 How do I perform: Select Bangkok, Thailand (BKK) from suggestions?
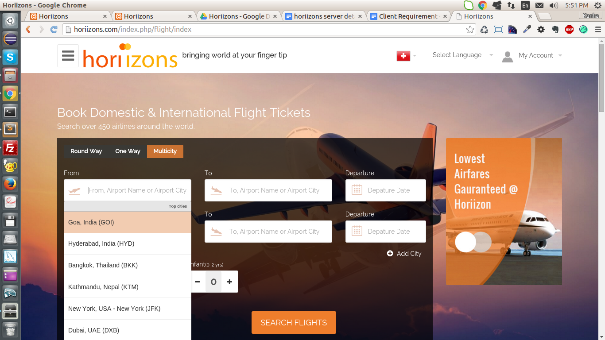[128, 265]
